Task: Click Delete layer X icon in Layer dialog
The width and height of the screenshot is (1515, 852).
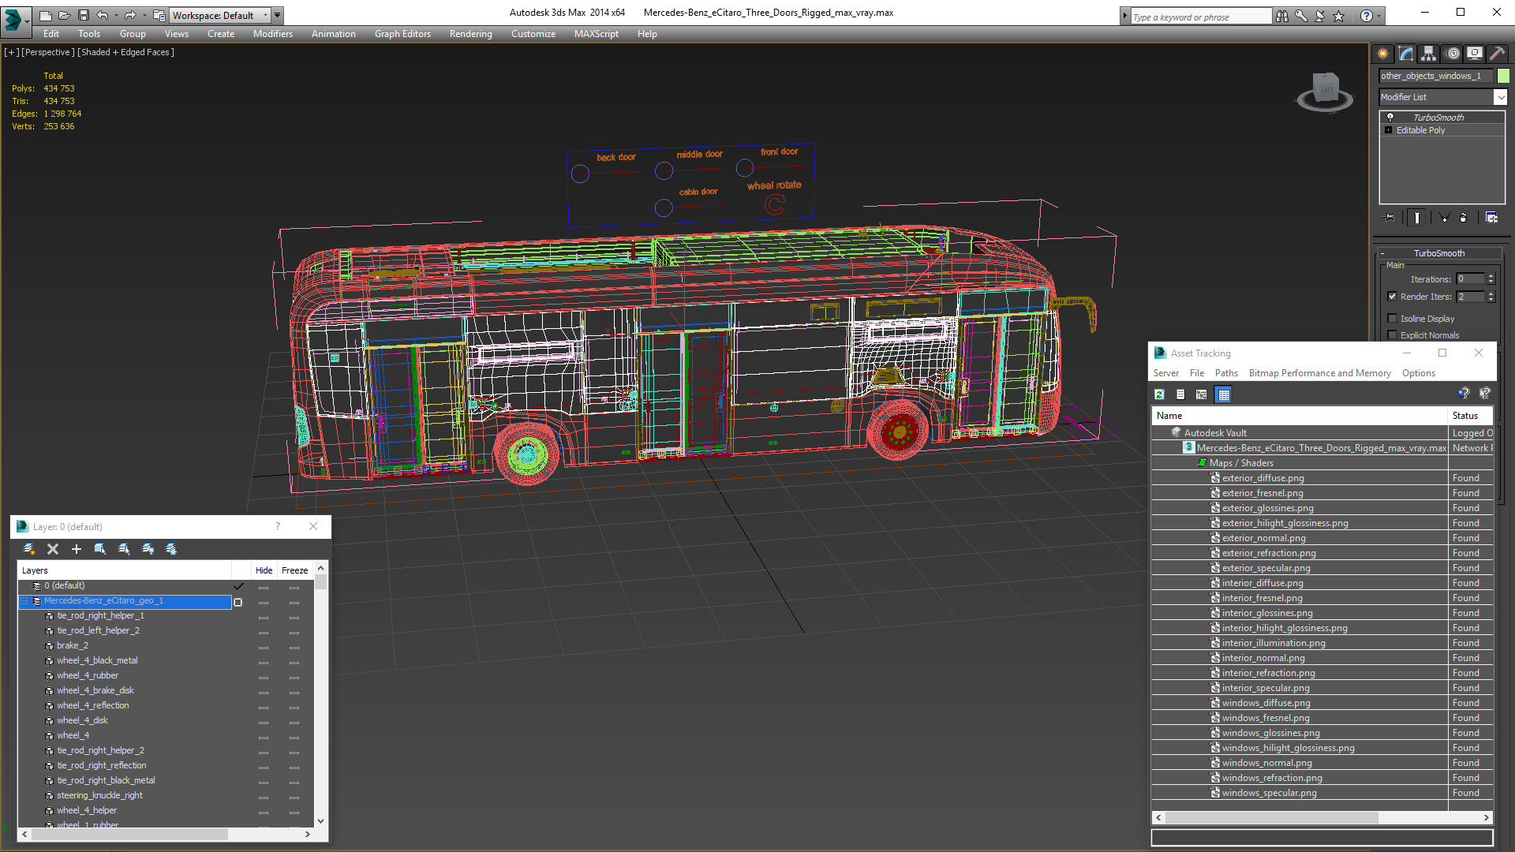Action: 53,549
